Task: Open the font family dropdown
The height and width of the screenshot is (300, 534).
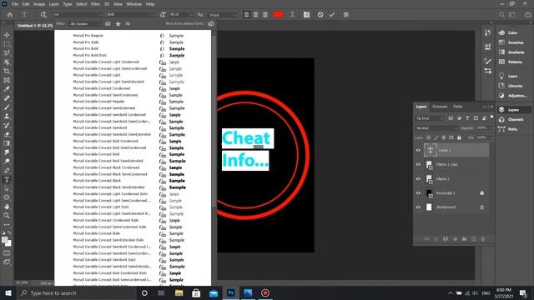Action: point(78,15)
